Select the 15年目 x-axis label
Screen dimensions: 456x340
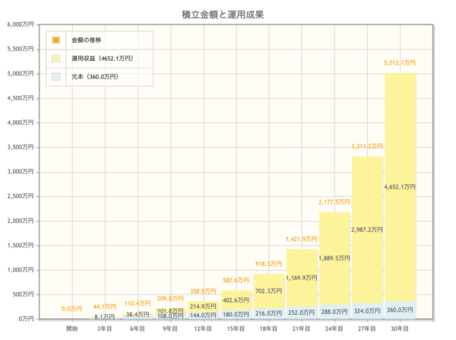point(236,329)
